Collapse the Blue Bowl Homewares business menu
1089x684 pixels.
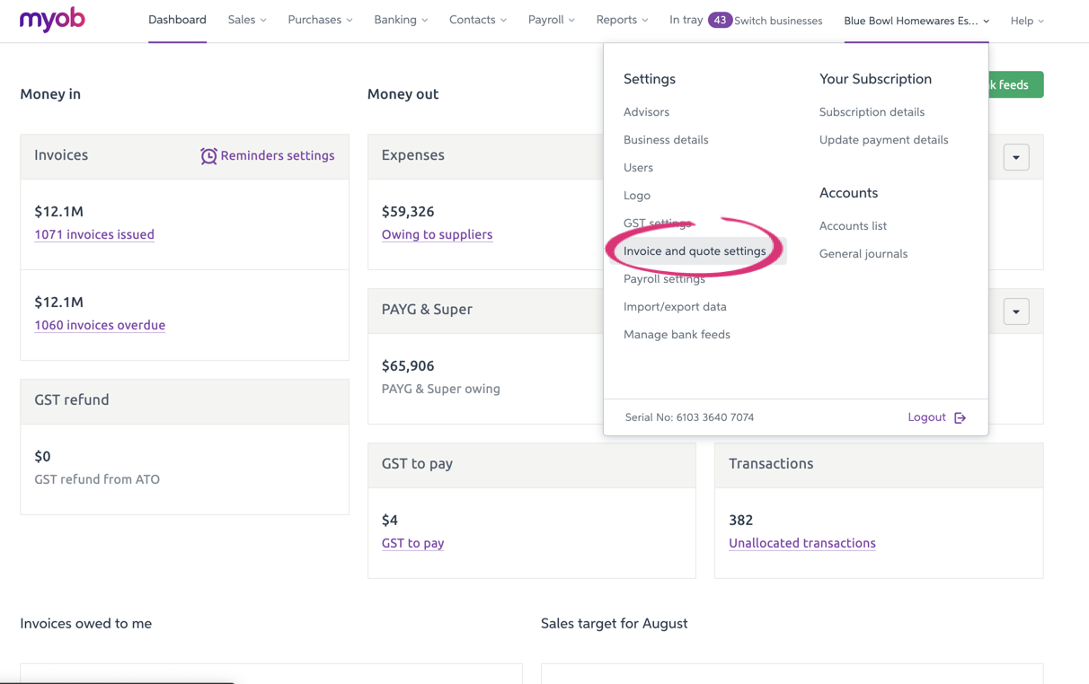(916, 21)
